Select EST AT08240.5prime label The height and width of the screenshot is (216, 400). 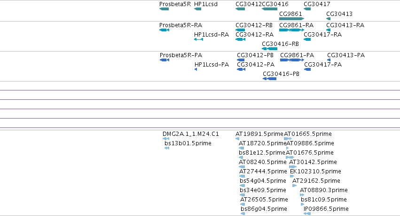(263, 162)
